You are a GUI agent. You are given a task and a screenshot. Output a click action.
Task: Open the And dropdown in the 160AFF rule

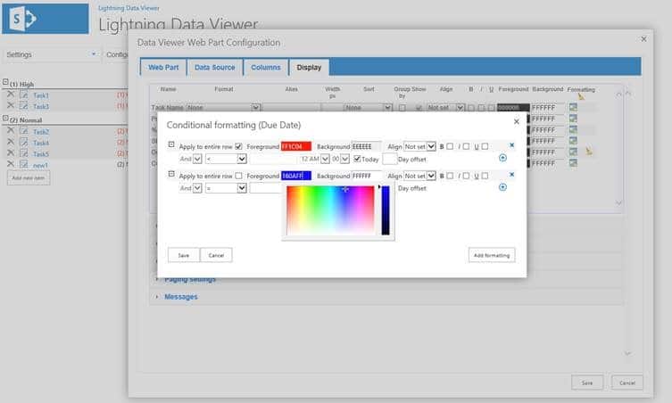tap(197, 188)
